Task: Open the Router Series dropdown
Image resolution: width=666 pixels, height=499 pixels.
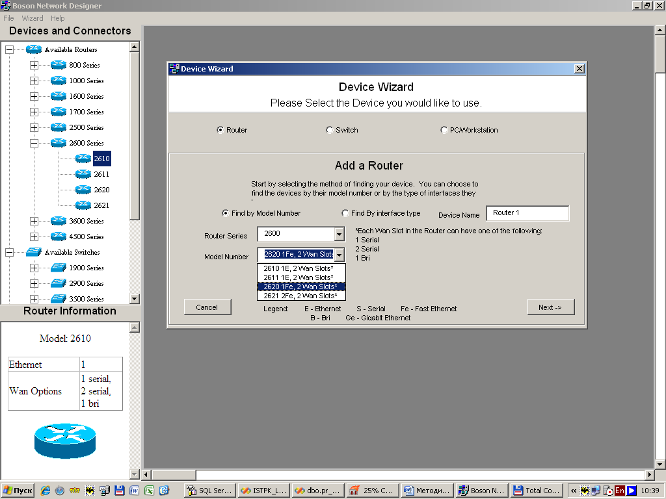Action: (339, 234)
